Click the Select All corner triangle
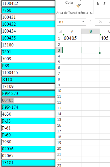 pos(60,31)
